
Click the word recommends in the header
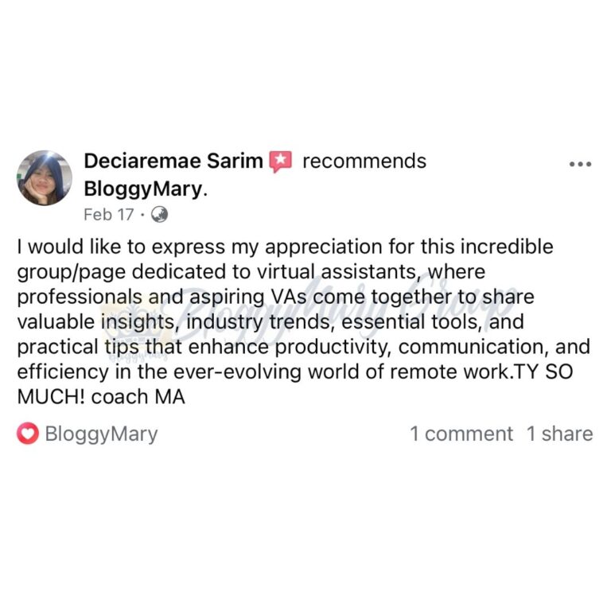pyautogui.click(x=364, y=162)
